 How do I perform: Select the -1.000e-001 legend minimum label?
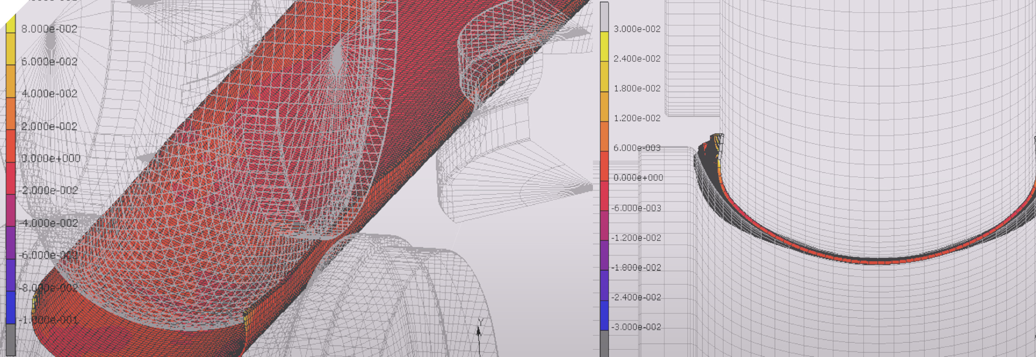pos(49,319)
